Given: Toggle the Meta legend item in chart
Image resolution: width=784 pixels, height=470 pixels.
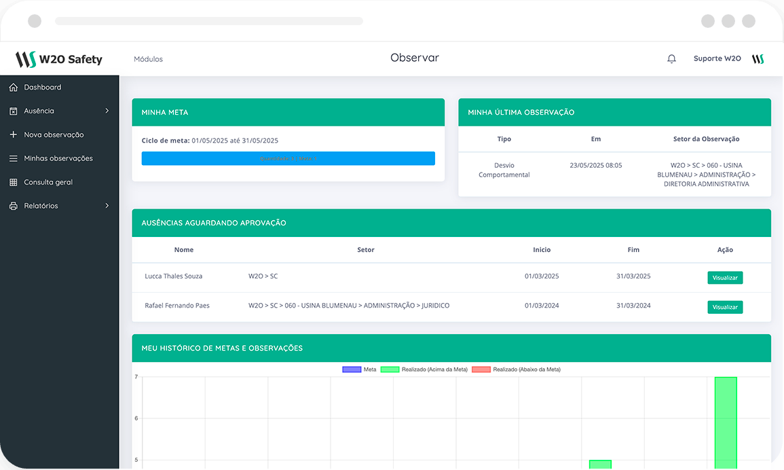Looking at the screenshot, I should click(360, 369).
